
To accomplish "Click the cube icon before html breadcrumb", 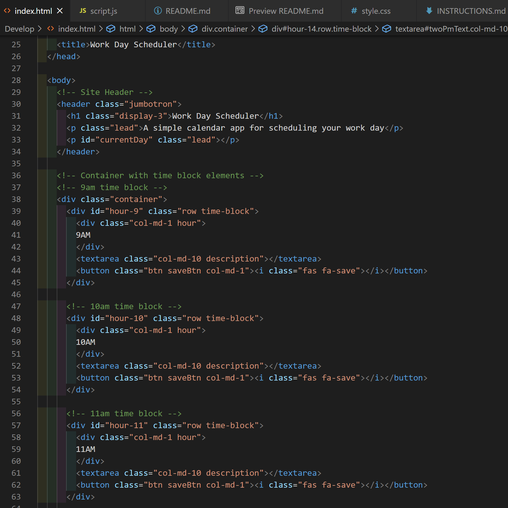I will pyautogui.click(x=111, y=29).
